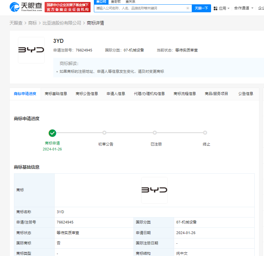Click the 天眼查 logo
Viewport: 264px width, 256px height.
[26, 7]
